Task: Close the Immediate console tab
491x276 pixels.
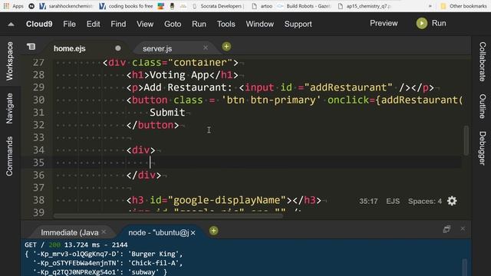Action: tap(104, 232)
